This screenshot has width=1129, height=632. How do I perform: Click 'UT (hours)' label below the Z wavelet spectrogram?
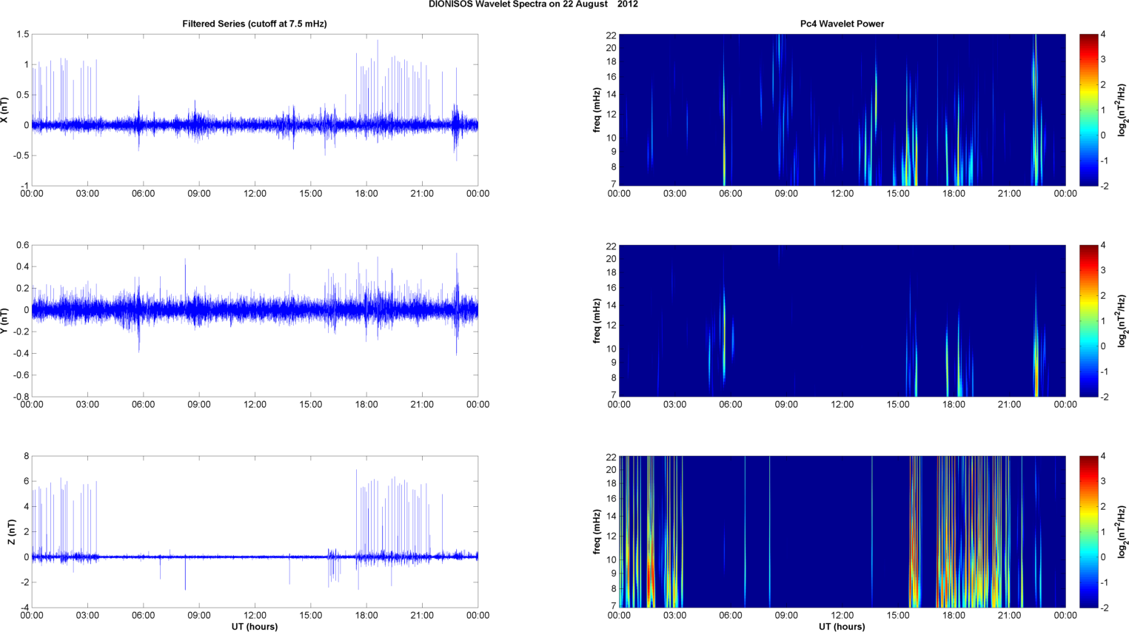(x=842, y=626)
